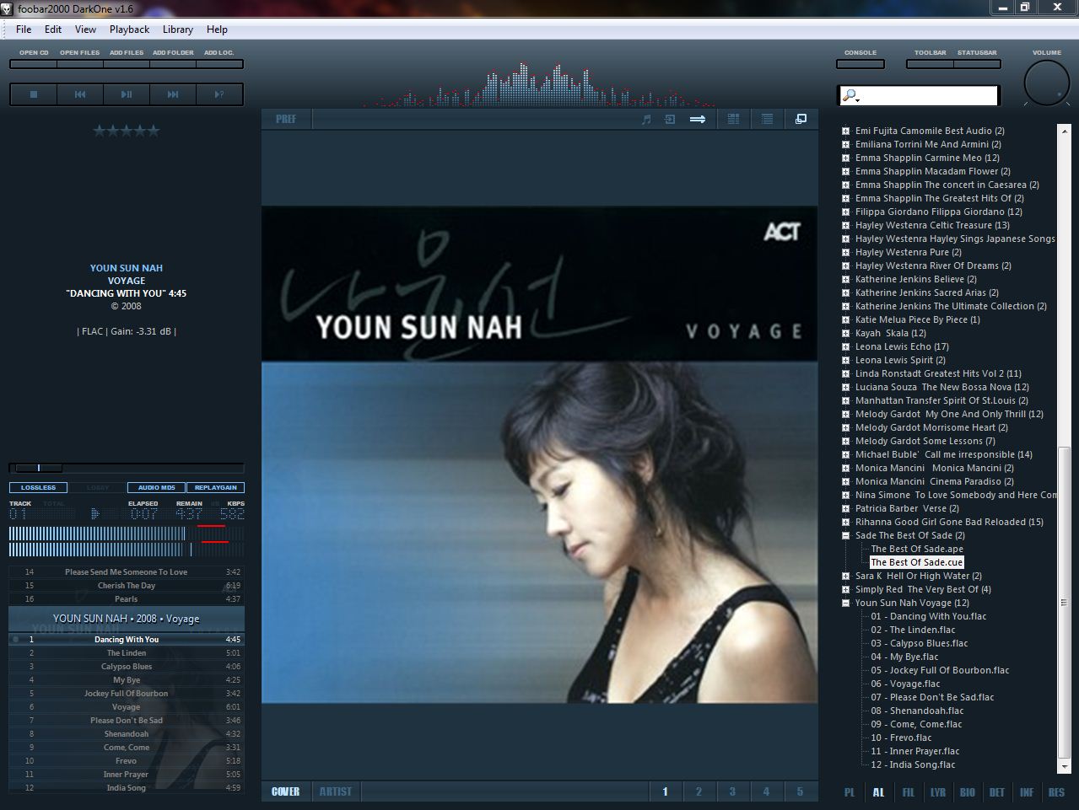1079x810 pixels.
Task: Open the Edit menu
Action: pyautogui.click(x=53, y=30)
